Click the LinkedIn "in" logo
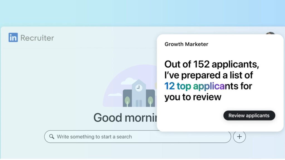Screen dimensions: 285x160 [x=13, y=37]
